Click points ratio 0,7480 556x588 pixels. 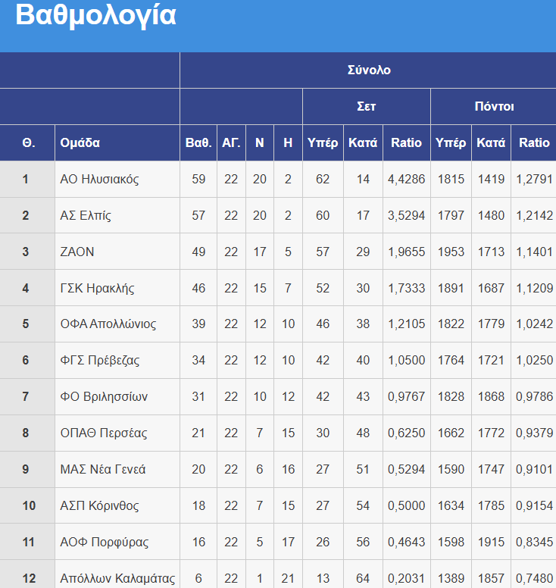[x=535, y=578]
